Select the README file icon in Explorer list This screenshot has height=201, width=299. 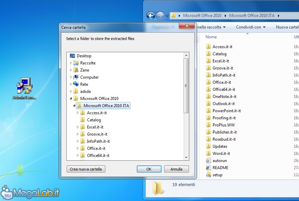pos(209,167)
